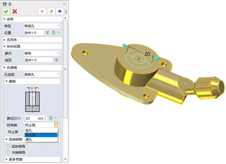Enable the 末端倒角 checkbox
The width and height of the screenshot is (226, 164).
tap(8, 152)
